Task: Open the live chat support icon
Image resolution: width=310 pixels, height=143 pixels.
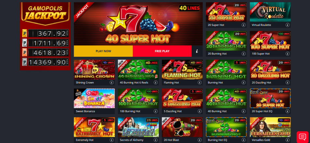Action: pos(303,137)
